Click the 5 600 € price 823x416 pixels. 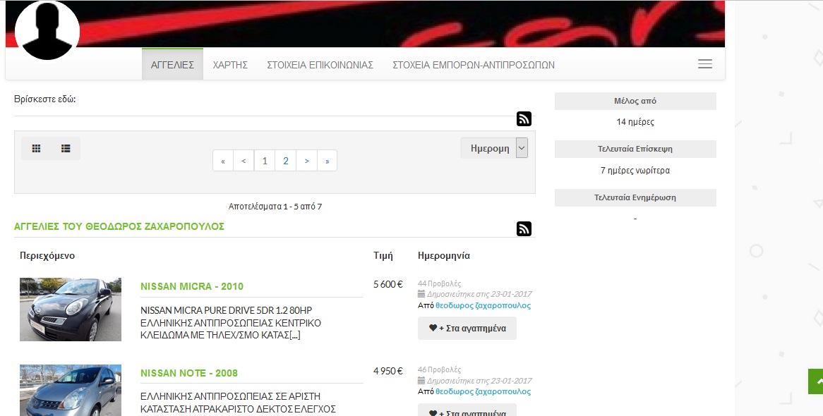tap(388, 284)
